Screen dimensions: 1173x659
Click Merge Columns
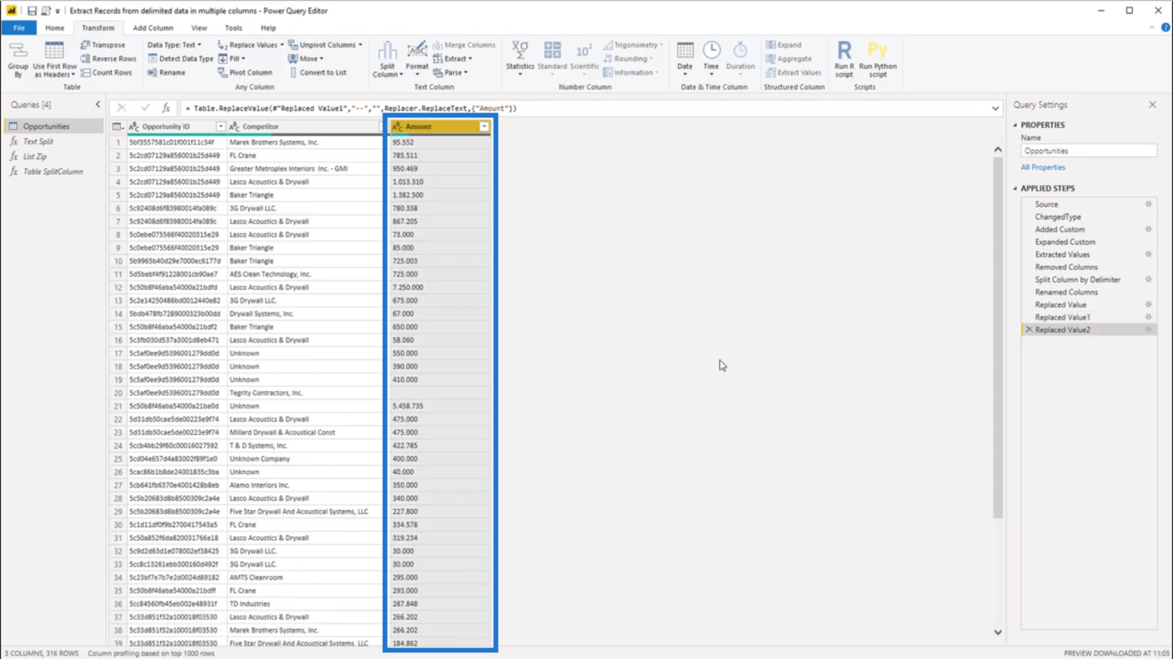(464, 45)
